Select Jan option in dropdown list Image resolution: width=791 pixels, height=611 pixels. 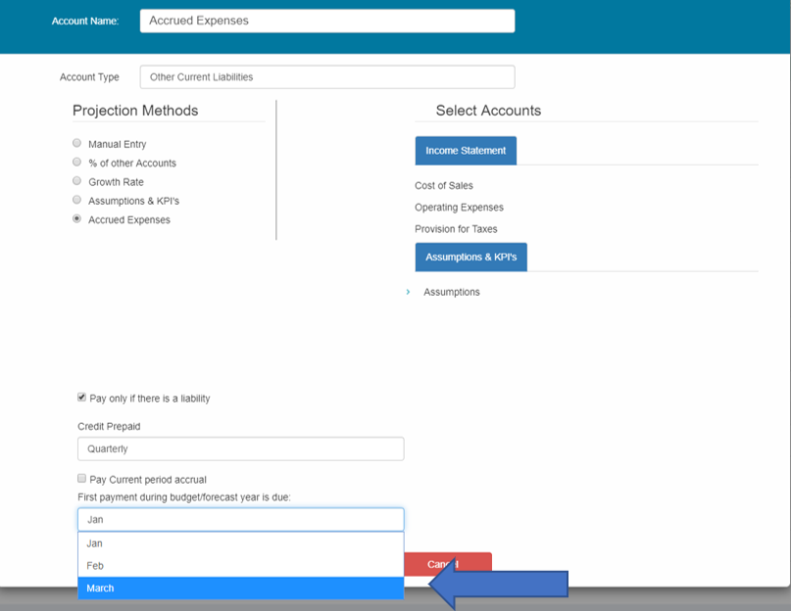240,542
